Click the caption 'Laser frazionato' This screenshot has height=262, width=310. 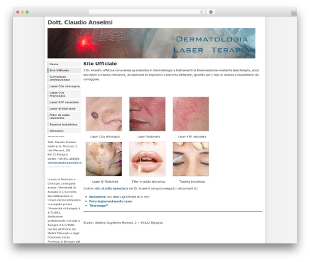tap(149, 137)
